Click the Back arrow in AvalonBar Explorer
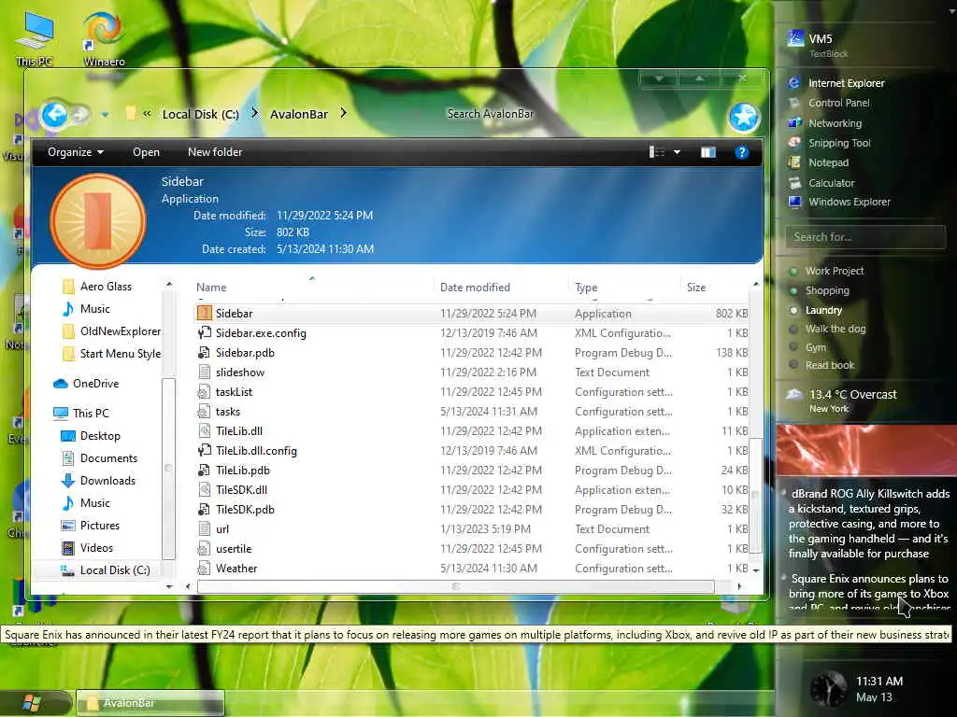The width and height of the screenshot is (957, 717). pos(55,115)
